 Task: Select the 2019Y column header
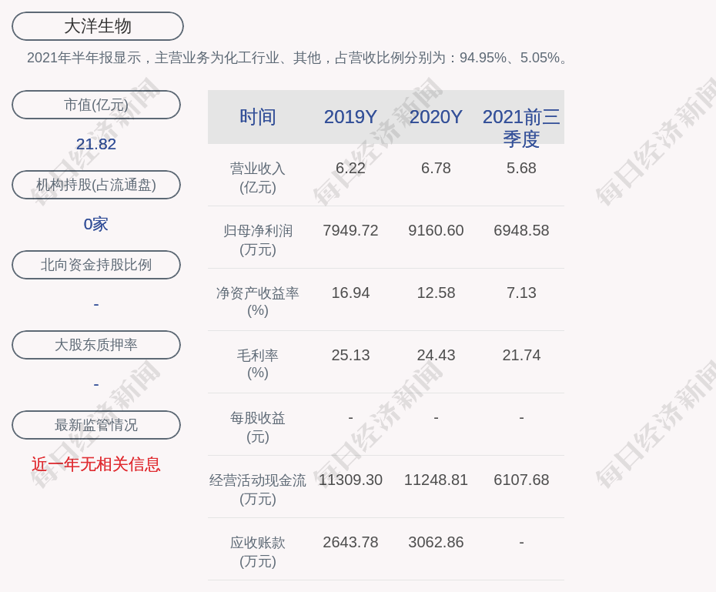pos(351,117)
